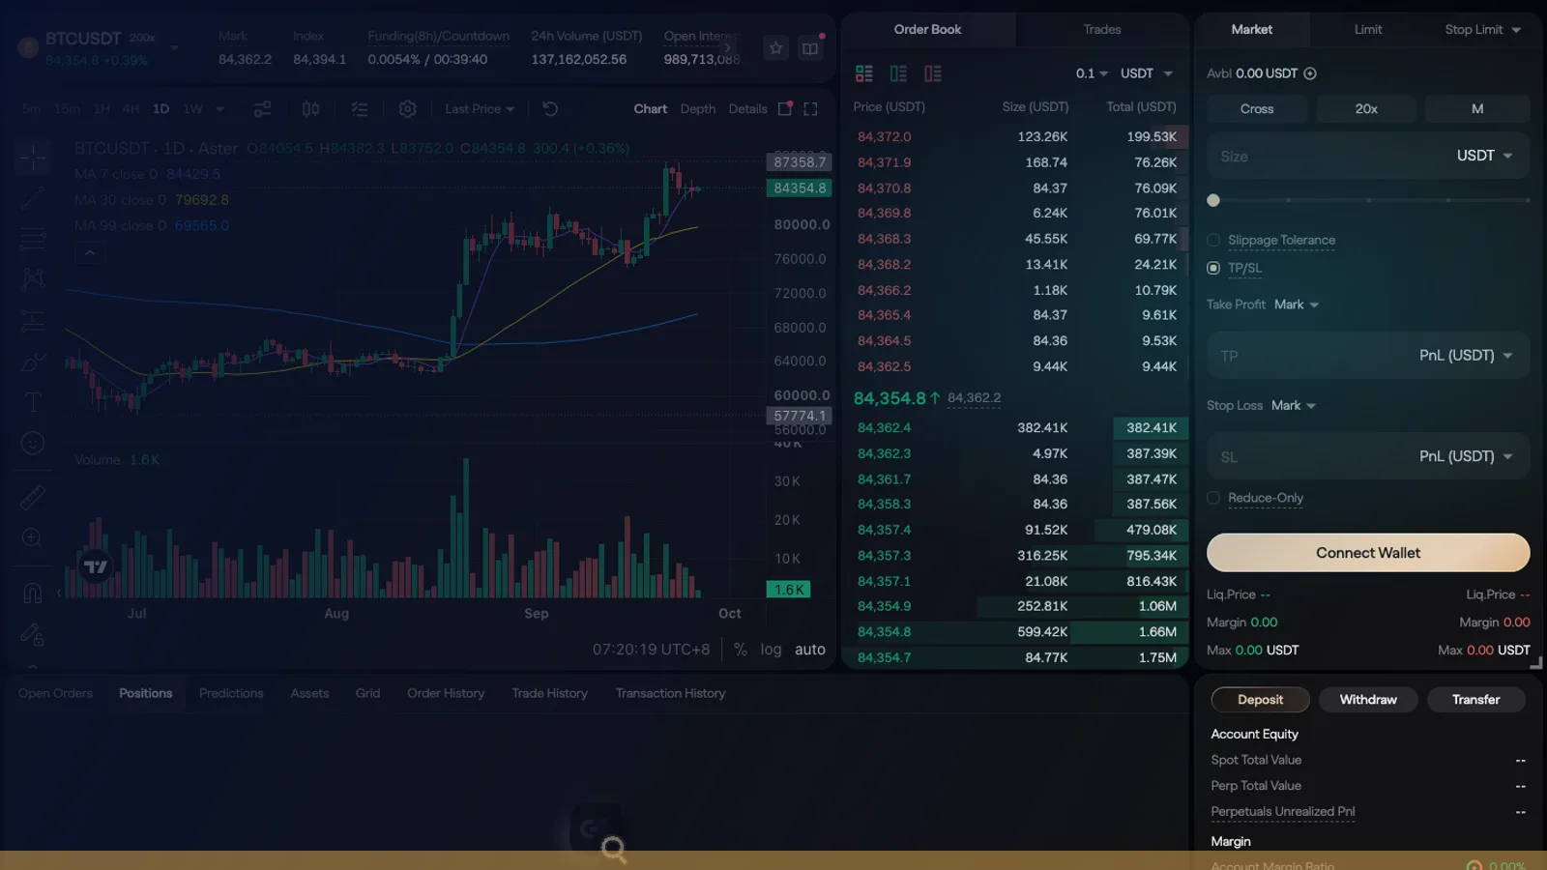Show asks-only order book view
This screenshot has height=870, width=1547.
tap(933, 73)
